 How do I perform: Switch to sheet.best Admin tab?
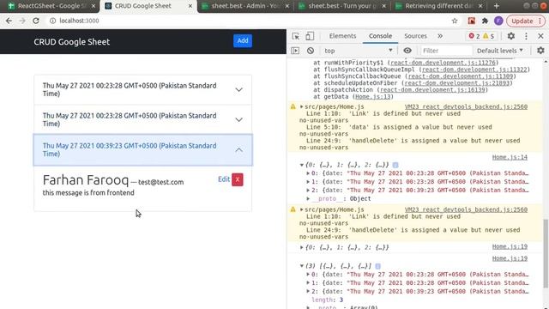[245, 6]
